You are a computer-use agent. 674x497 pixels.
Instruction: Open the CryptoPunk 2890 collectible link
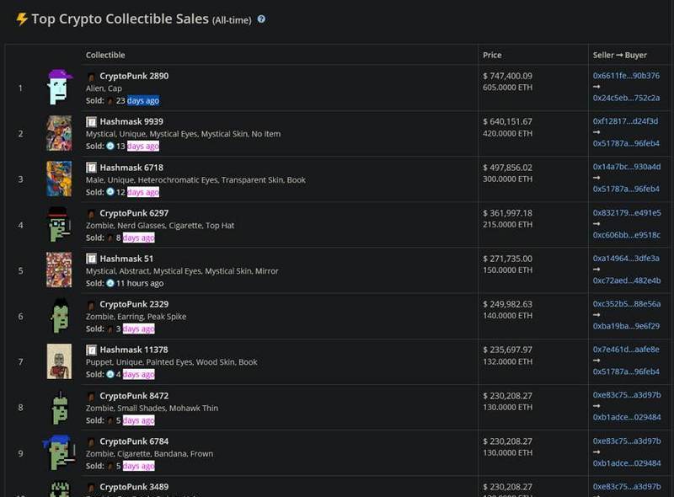click(134, 76)
